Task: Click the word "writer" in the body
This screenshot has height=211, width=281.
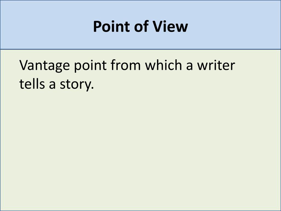Action: (x=216, y=65)
